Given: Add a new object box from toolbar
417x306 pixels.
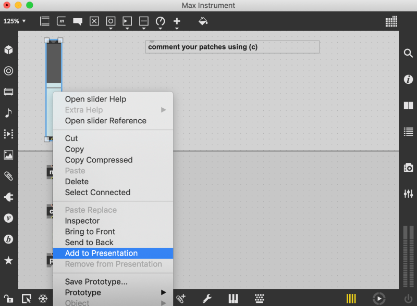Looking at the screenshot, I should (45, 21).
